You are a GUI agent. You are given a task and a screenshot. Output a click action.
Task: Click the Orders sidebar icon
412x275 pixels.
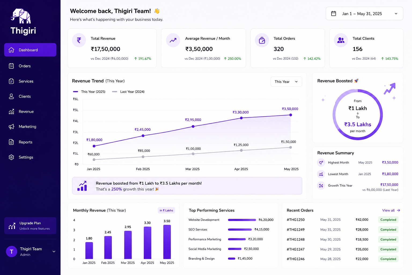click(x=11, y=66)
